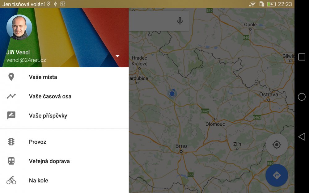
Task: Open Vaše časová osa entry
Action: coord(50,96)
